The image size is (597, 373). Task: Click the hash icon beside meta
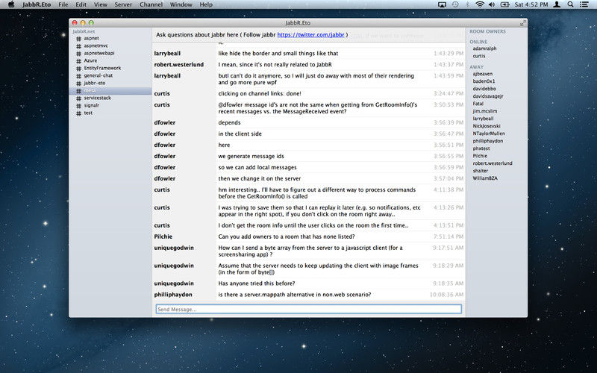click(x=79, y=90)
